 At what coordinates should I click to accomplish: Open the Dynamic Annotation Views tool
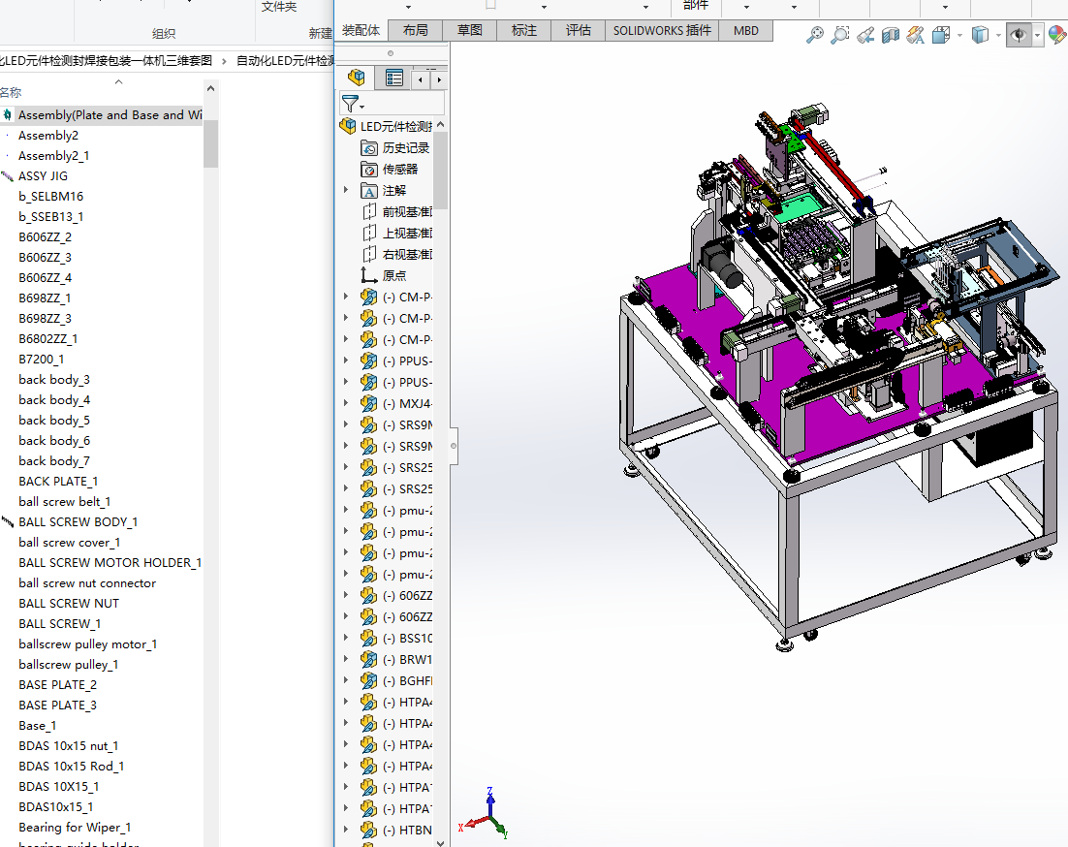point(915,35)
